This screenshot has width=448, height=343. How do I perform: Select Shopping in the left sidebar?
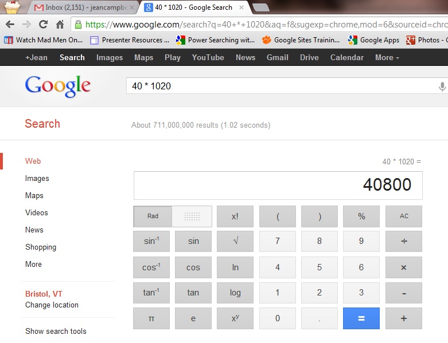[x=41, y=247]
